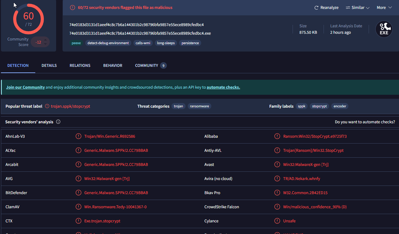
Task: Click the warning icon next to trojan.sppk/stopcrypt label
Action: [47, 106]
